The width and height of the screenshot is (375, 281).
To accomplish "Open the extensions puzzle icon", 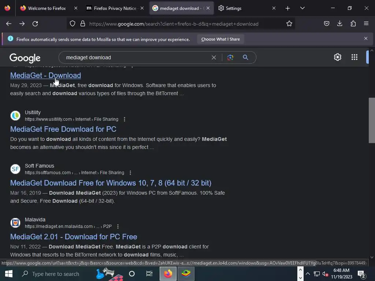I will [x=353, y=24].
